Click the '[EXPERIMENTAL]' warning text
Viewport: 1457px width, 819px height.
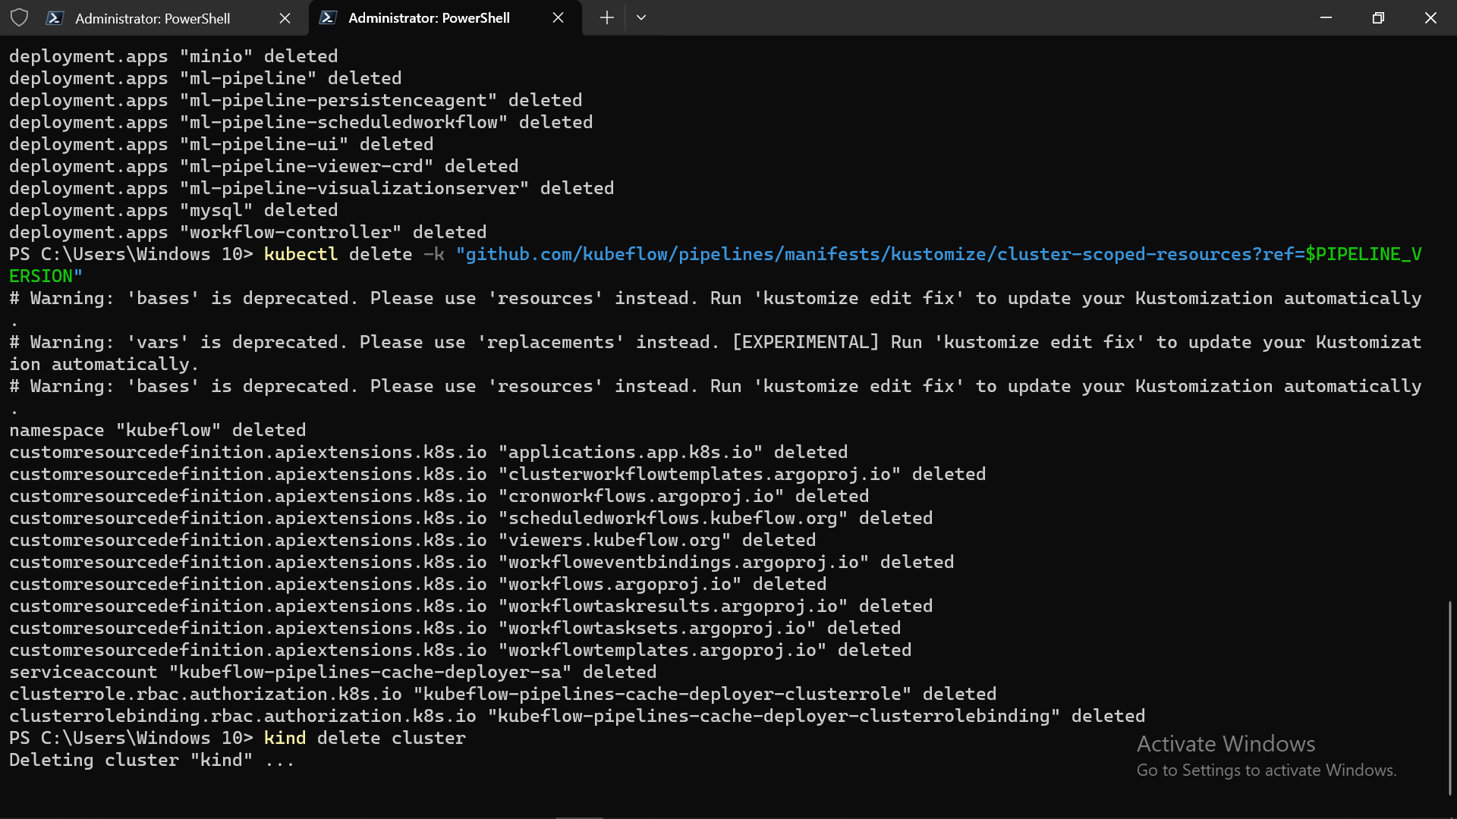[805, 342]
